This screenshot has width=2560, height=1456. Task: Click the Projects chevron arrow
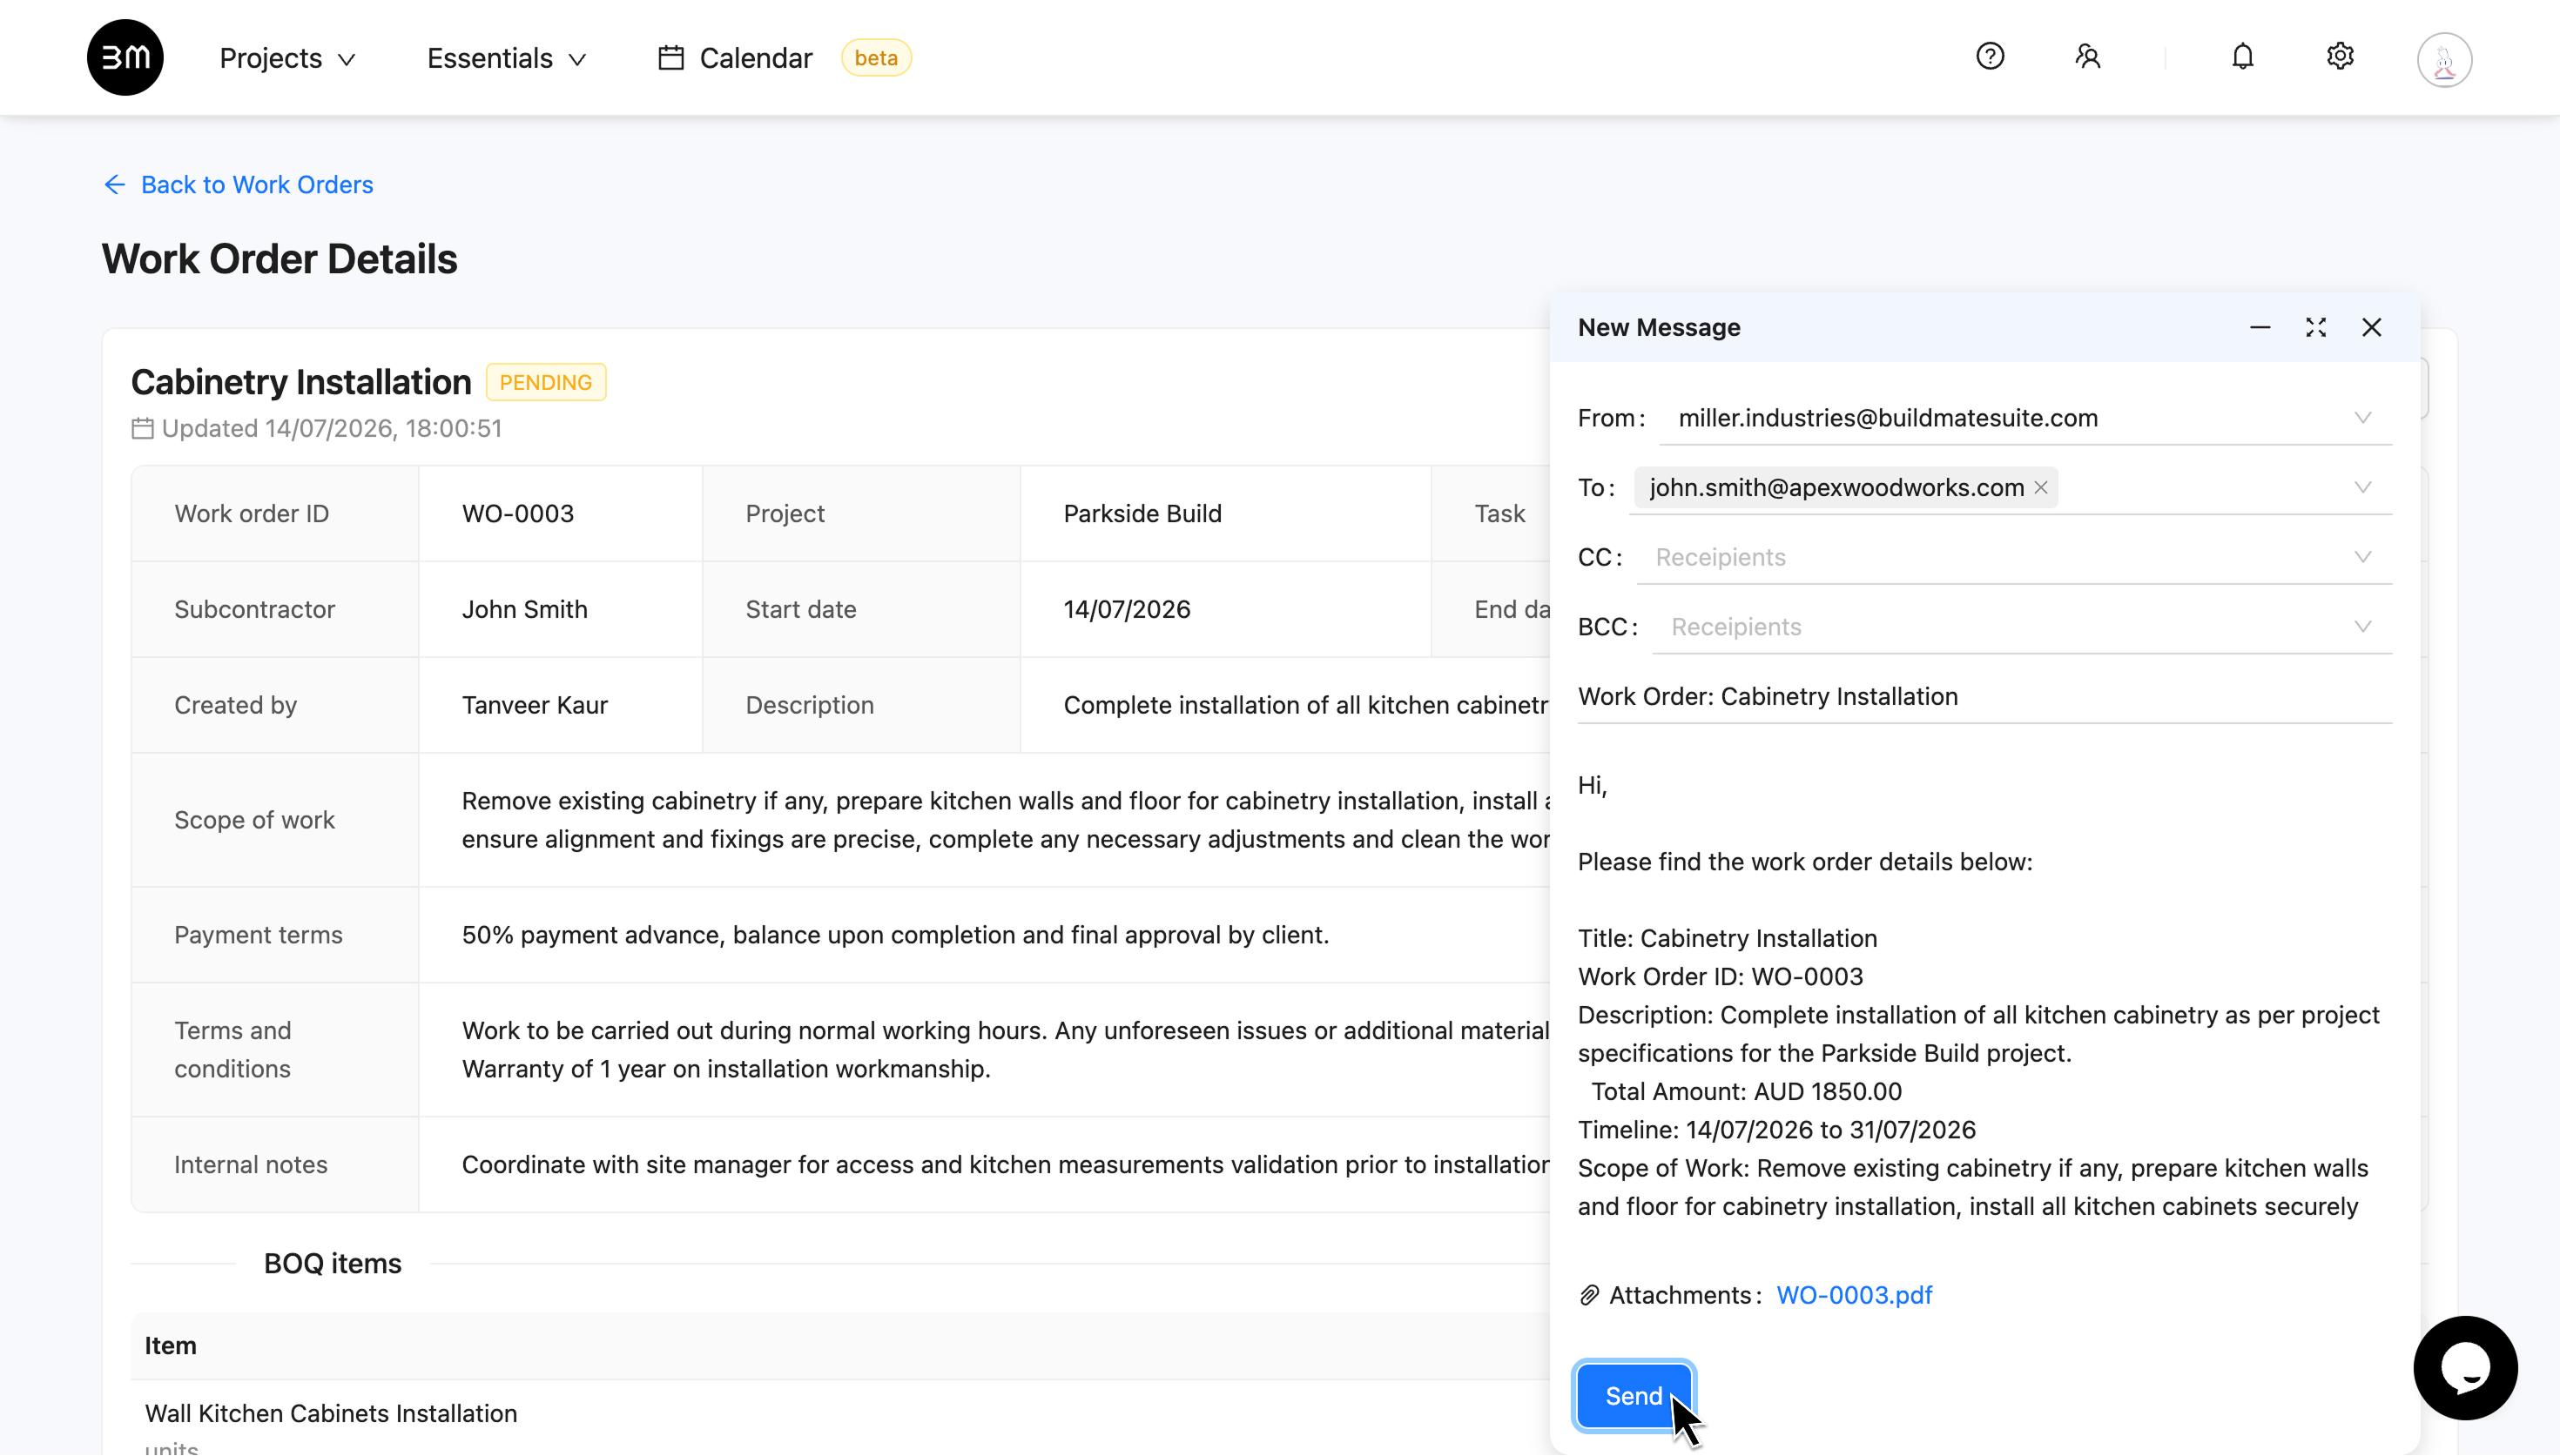point(347,60)
